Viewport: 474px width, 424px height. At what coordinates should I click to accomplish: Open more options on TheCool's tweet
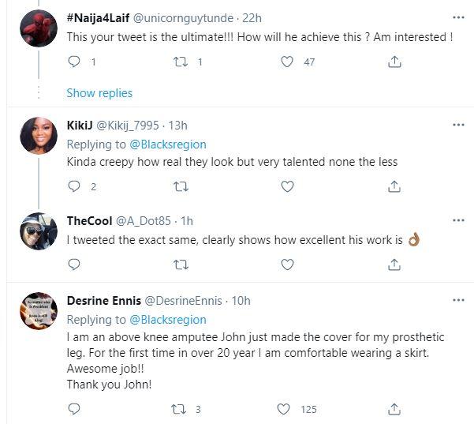[x=458, y=220]
